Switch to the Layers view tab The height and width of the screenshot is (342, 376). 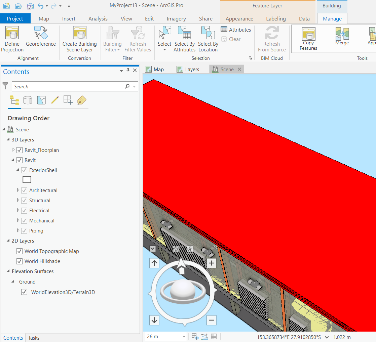point(188,69)
